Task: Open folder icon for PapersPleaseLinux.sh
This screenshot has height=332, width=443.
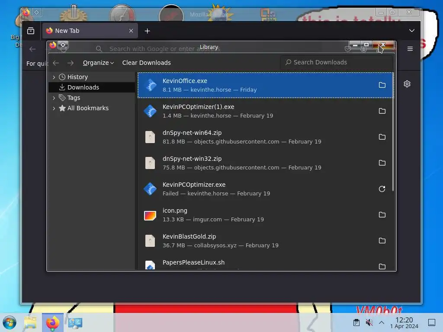Action: (x=382, y=266)
